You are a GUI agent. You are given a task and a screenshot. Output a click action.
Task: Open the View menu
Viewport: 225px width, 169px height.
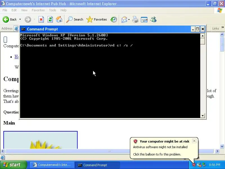pyautogui.click(x=24, y=10)
